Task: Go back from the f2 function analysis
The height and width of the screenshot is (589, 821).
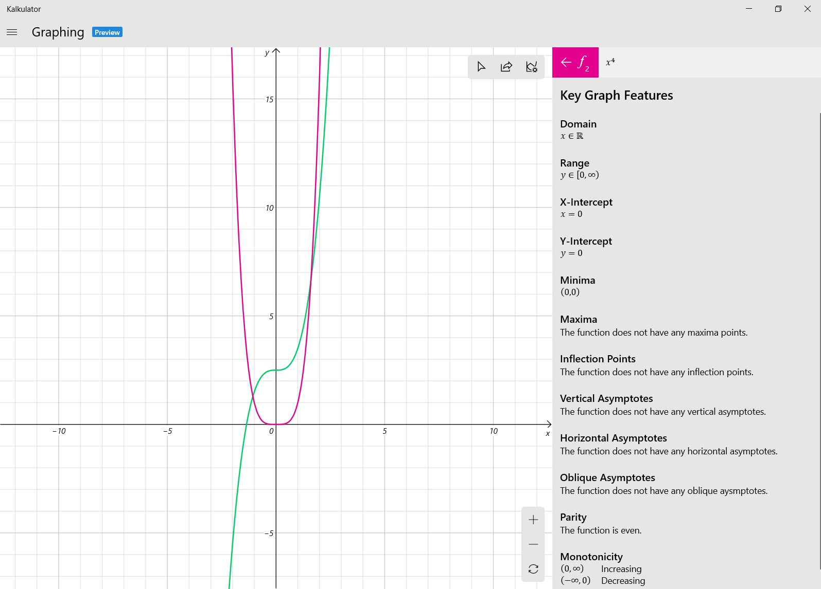Action: point(575,62)
